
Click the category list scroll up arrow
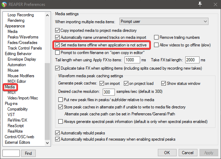click(x=47, y=15)
